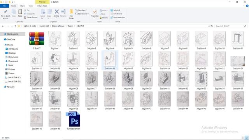Select This PC in navigation pane

click(10, 45)
